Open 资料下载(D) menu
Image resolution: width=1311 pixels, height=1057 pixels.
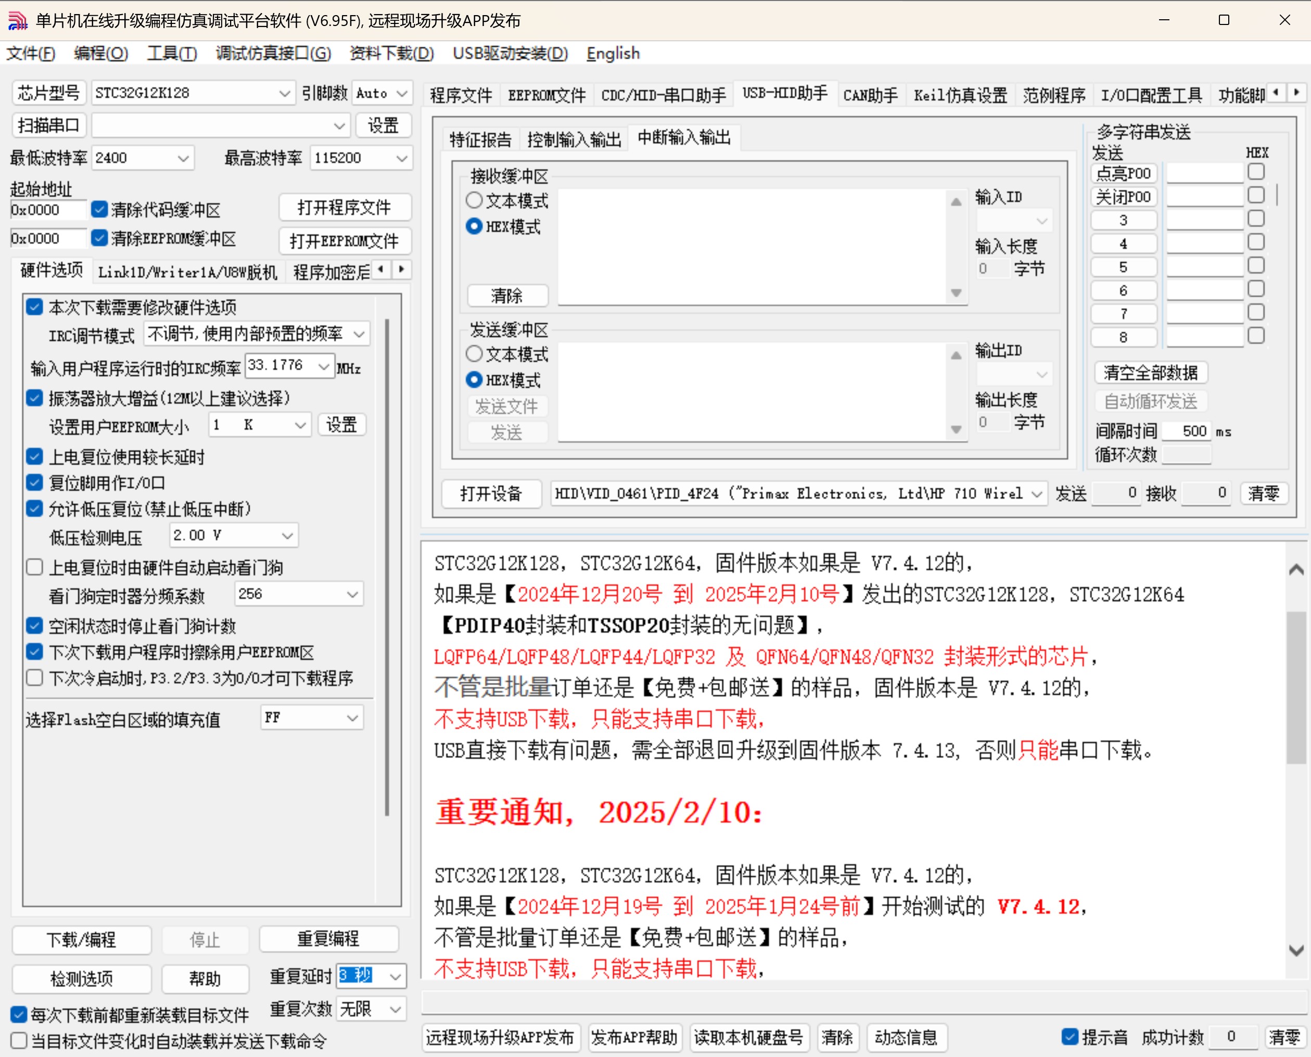point(391,54)
